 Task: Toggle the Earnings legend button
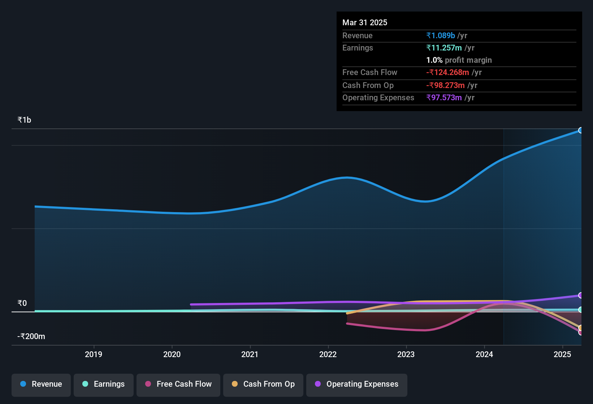point(104,385)
